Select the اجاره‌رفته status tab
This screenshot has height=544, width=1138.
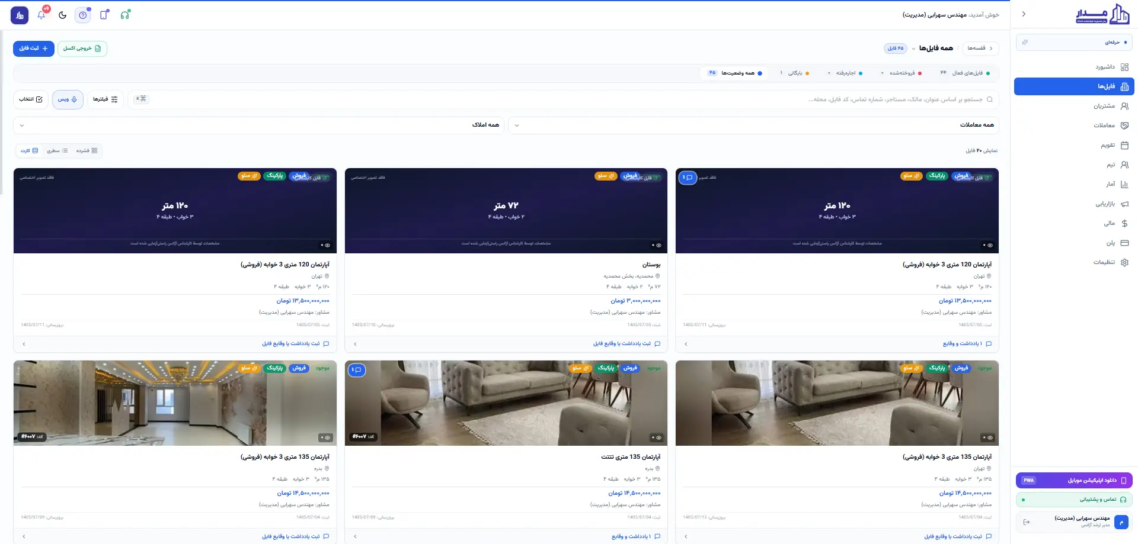[x=845, y=73]
